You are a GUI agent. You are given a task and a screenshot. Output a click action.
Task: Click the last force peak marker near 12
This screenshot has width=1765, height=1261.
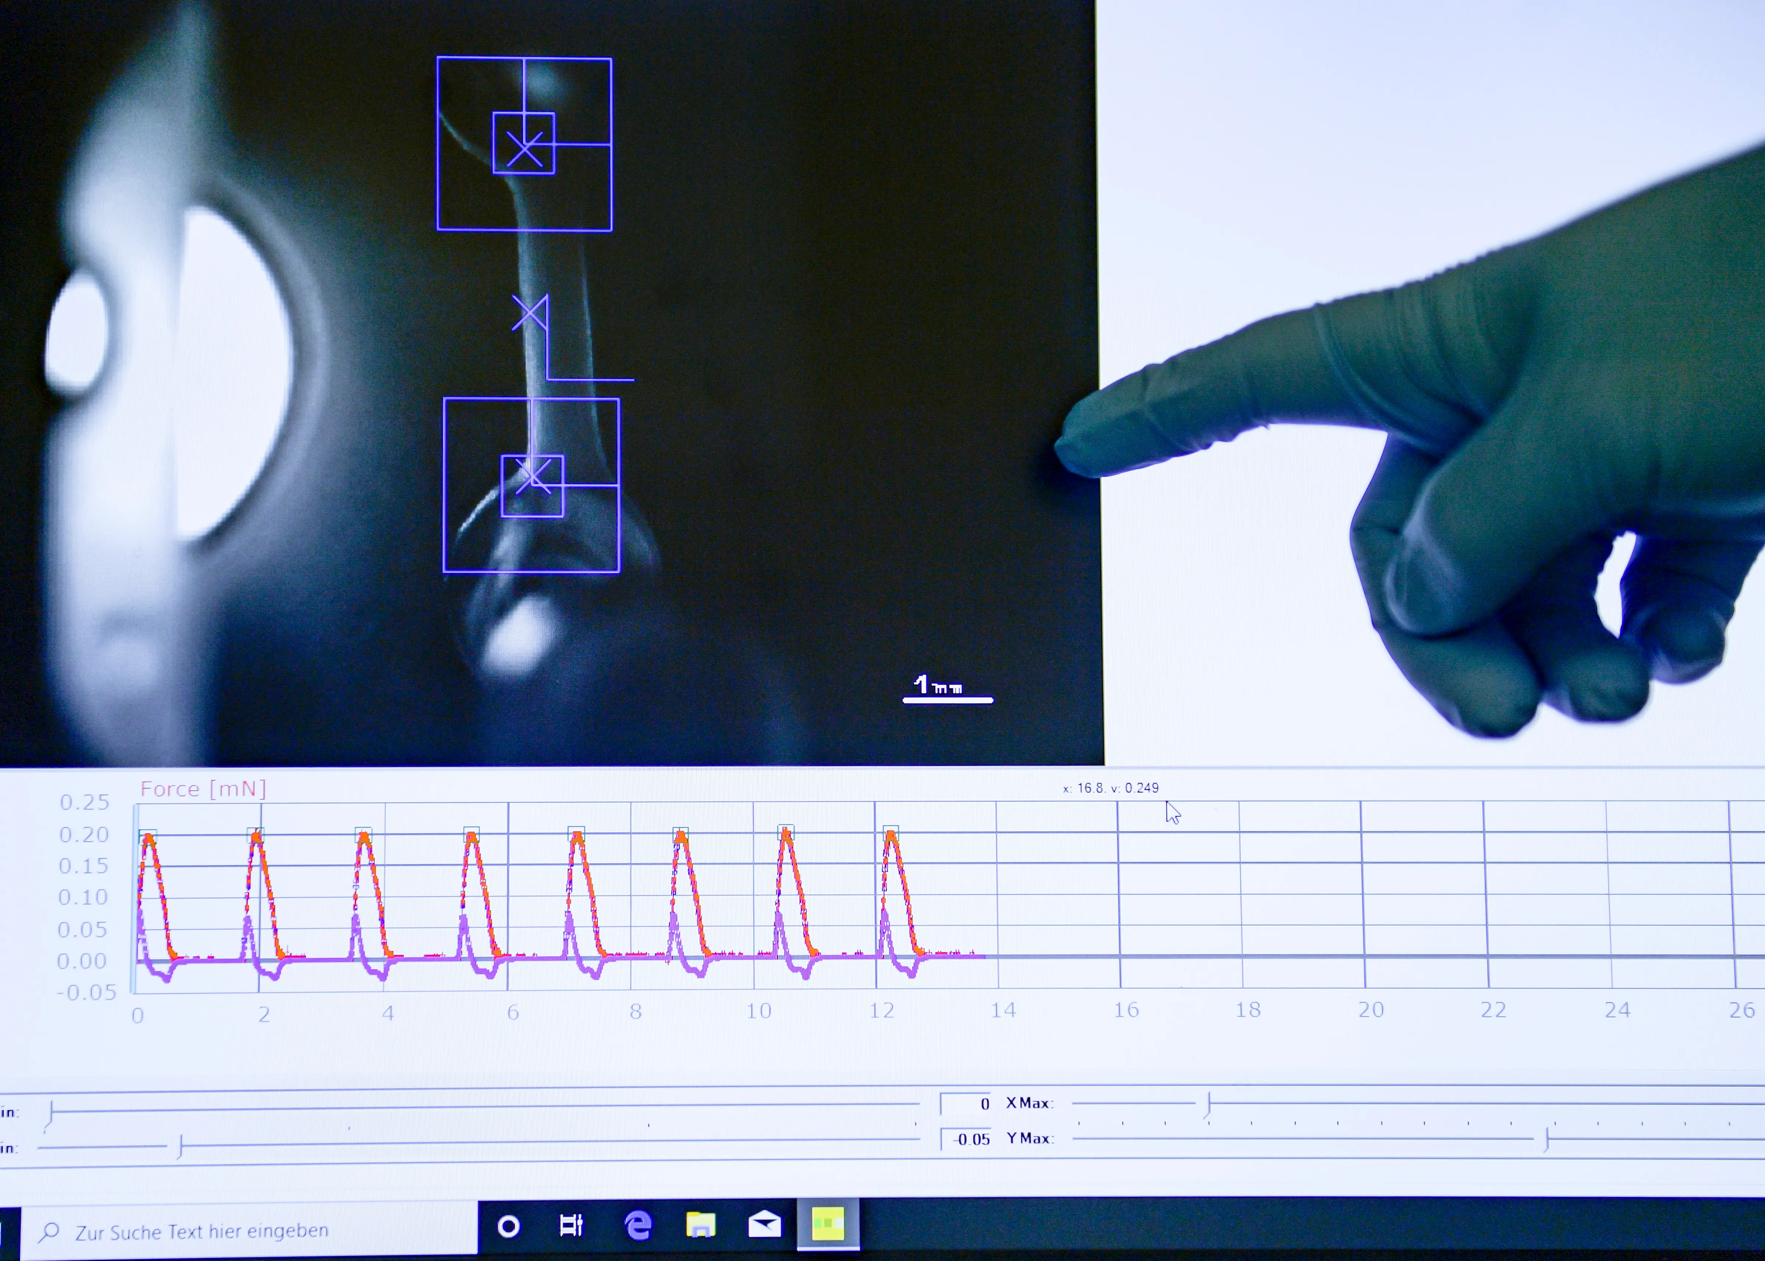coord(890,832)
